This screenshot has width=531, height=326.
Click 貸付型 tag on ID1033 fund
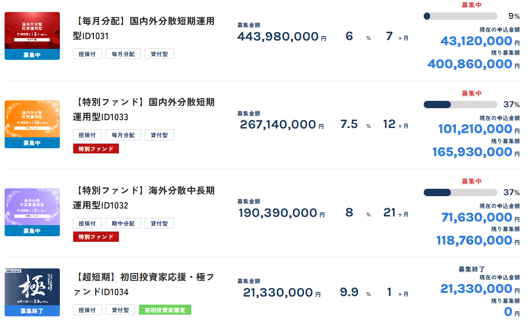[159, 135]
